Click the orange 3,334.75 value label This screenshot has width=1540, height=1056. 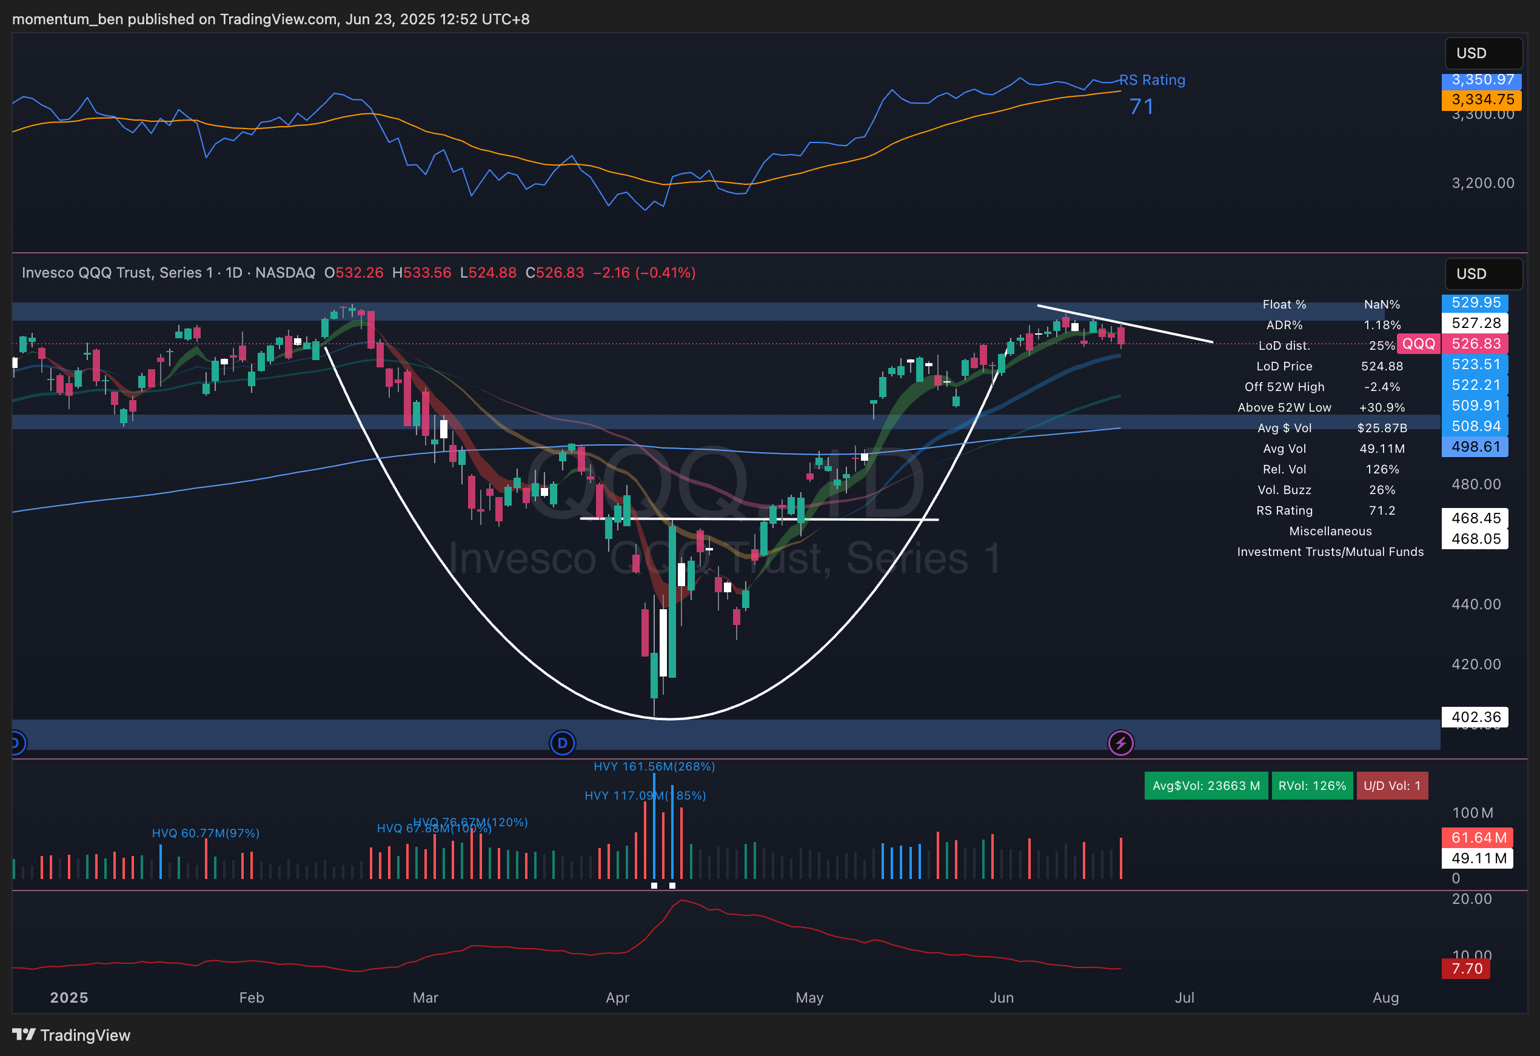pos(1482,99)
